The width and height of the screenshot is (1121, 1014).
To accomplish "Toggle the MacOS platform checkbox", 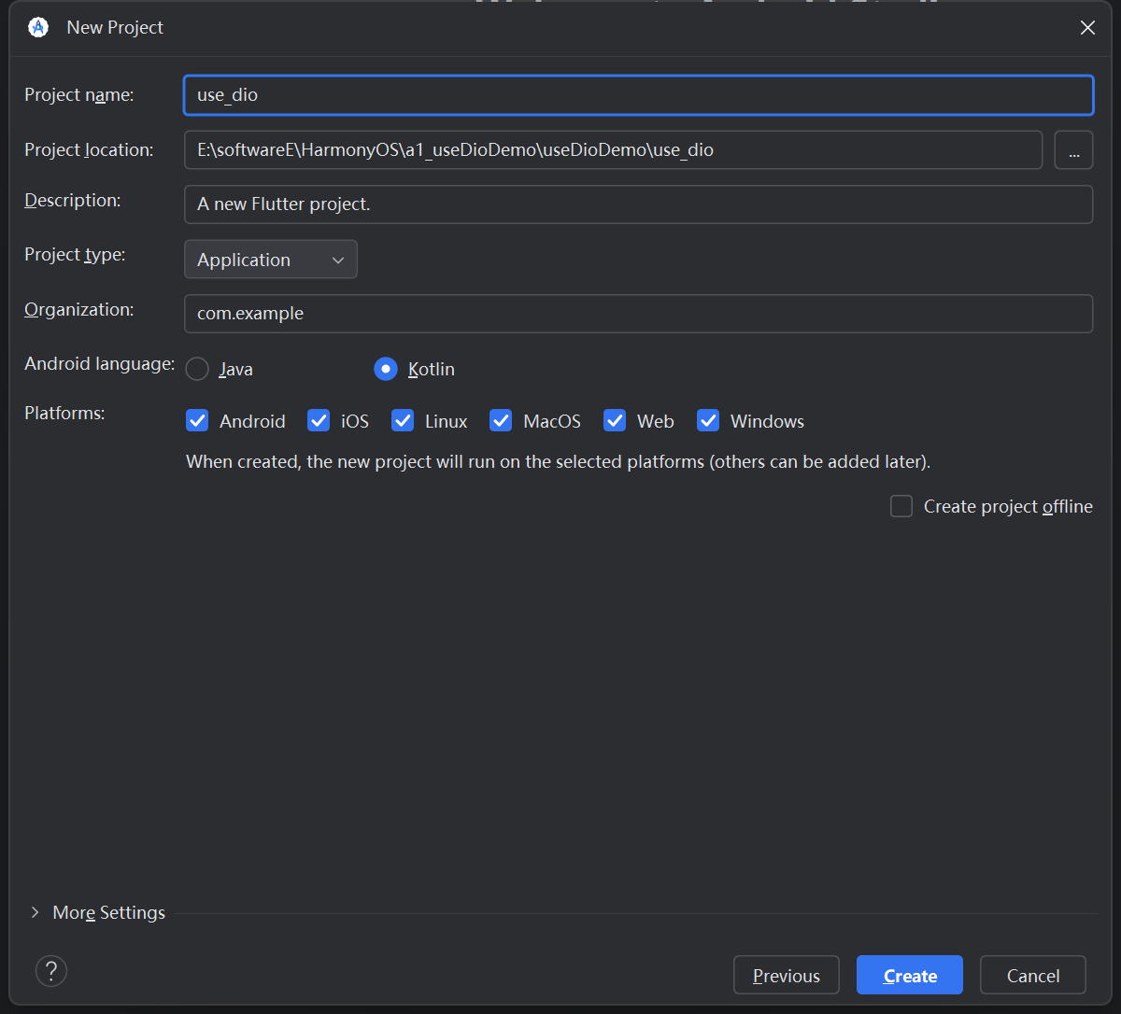I will point(501,420).
